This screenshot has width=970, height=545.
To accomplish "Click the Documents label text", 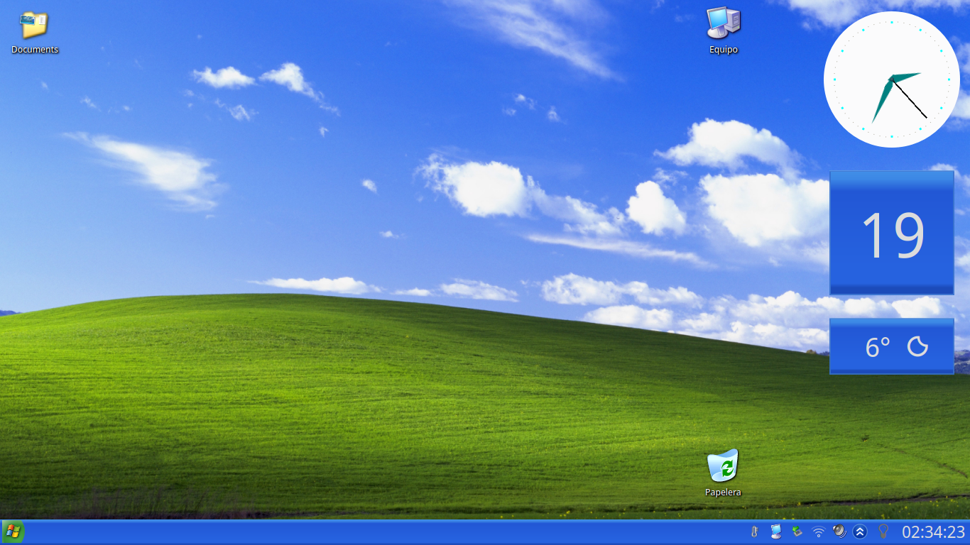I will 35,50.
